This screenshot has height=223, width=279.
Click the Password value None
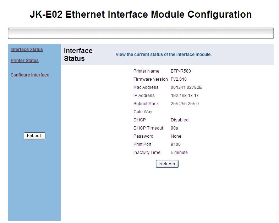(176, 136)
